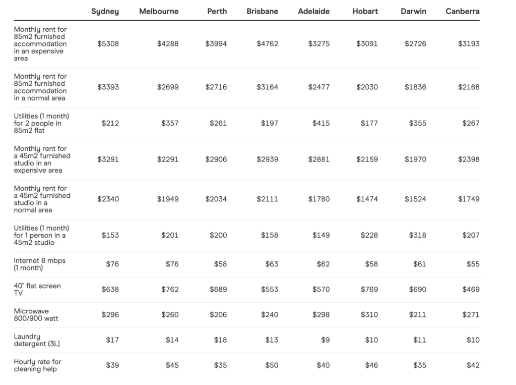Select the Brisbane column header
516x385 pixels.
[x=262, y=11]
